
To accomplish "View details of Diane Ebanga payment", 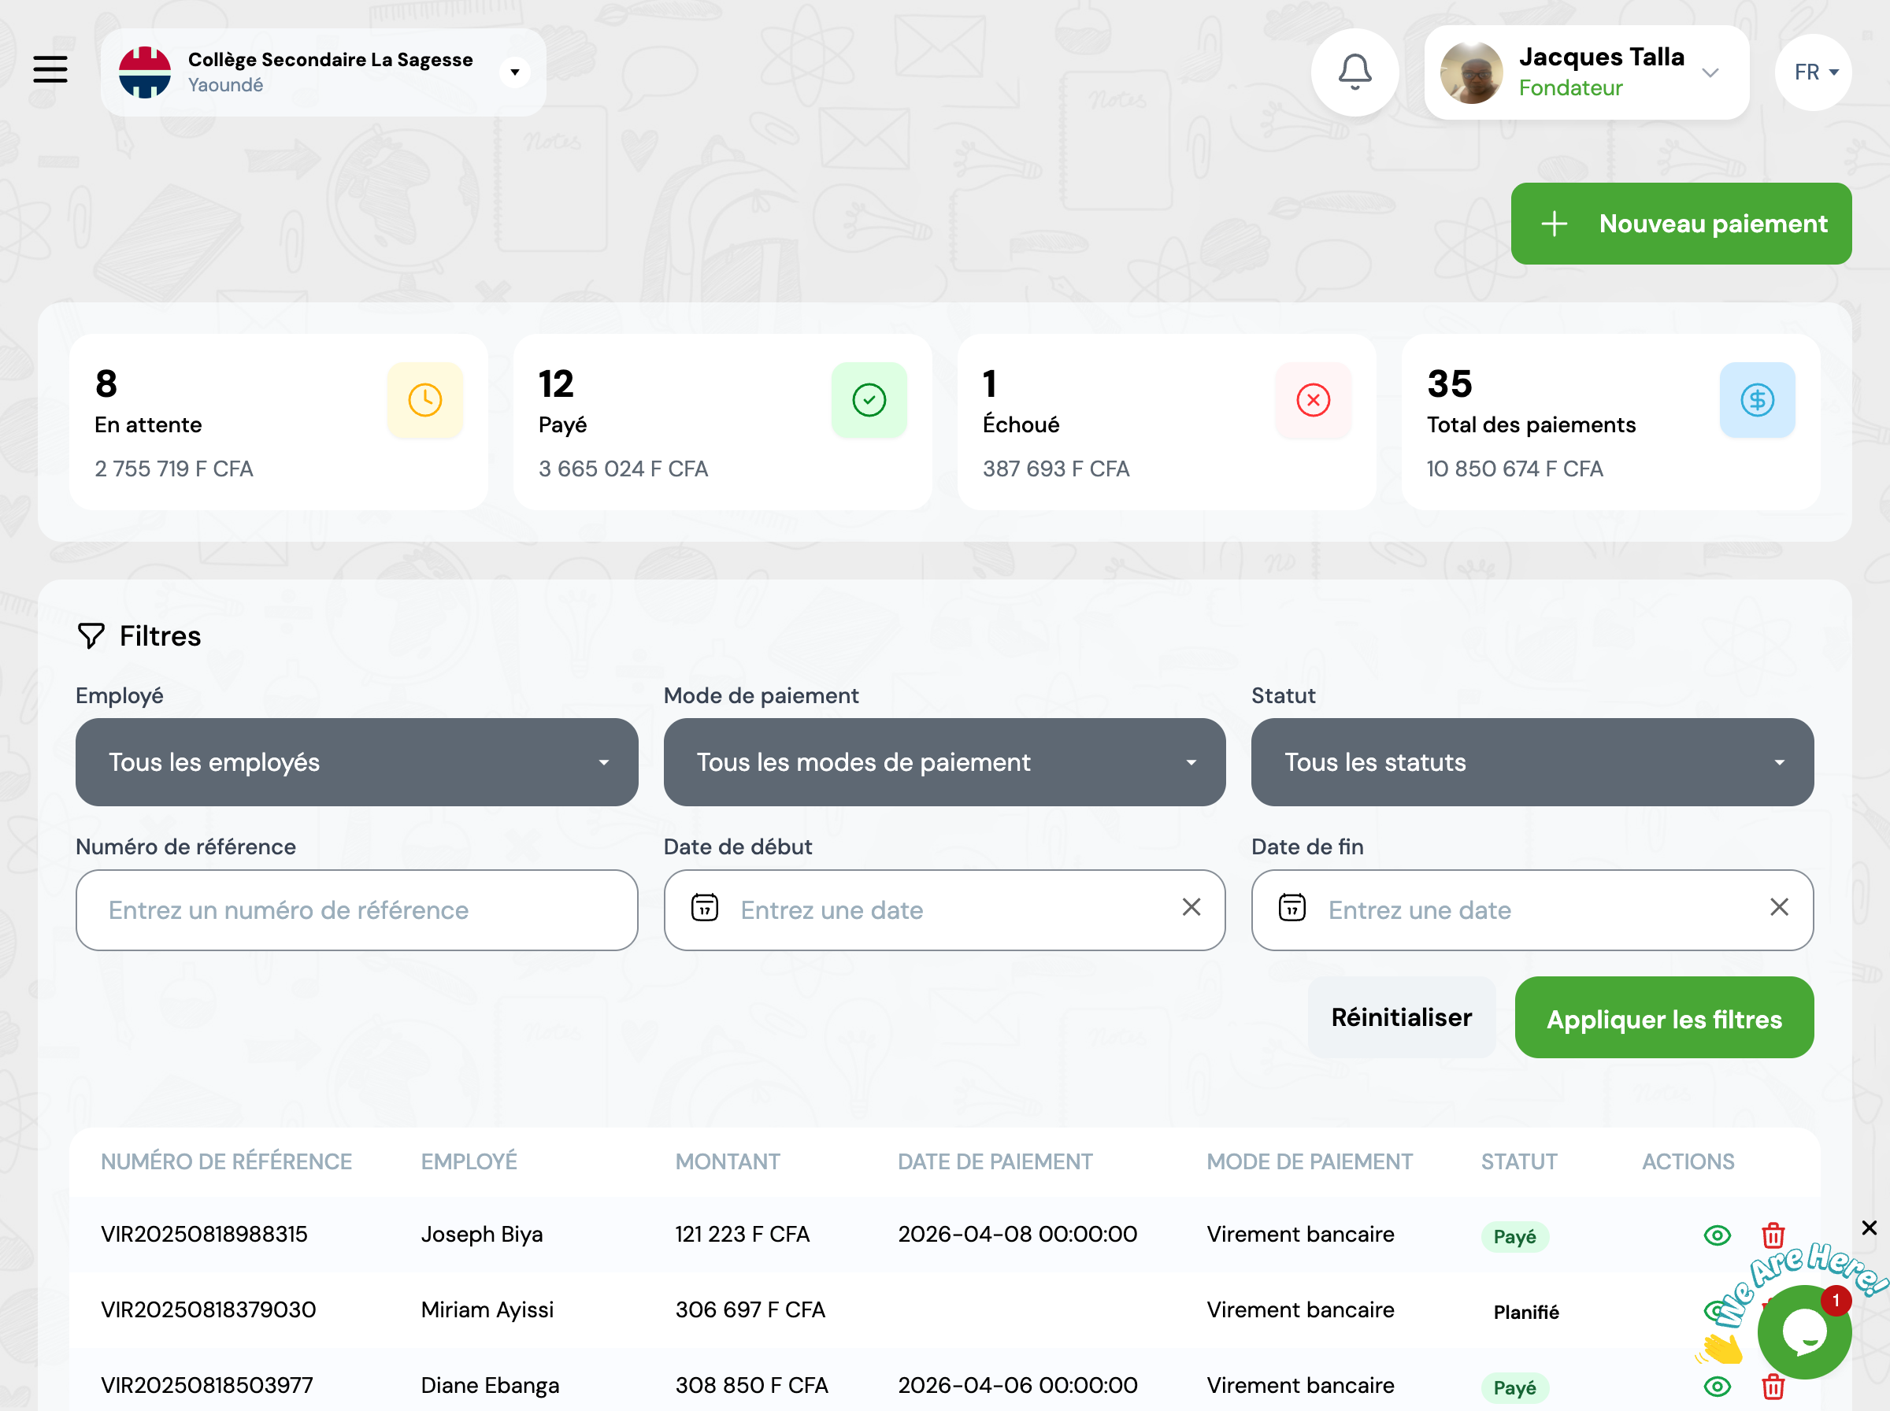I will (1717, 1387).
